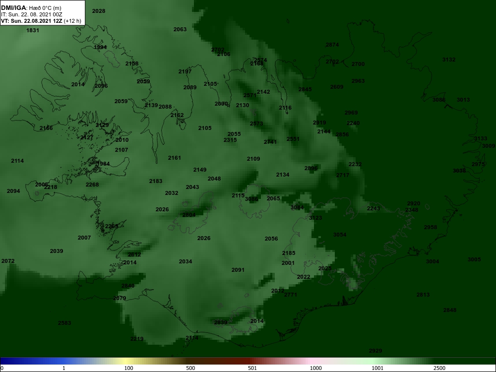Screen dimensions: 496x372
Task: Click the map value 2845
Action: (x=305, y=89)
